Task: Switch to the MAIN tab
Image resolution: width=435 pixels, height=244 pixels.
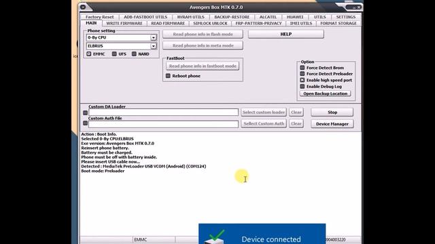Action: tap(91, 23)
